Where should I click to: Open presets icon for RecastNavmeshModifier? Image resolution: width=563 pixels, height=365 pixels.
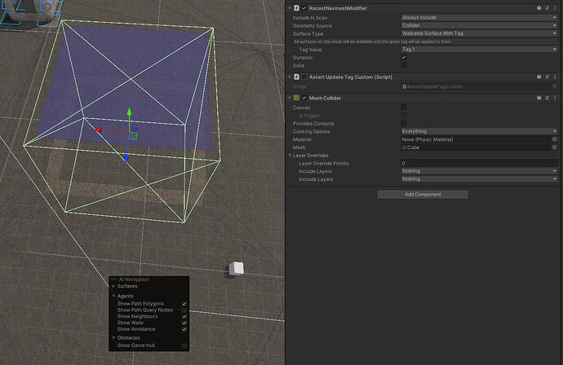[547, 7]
